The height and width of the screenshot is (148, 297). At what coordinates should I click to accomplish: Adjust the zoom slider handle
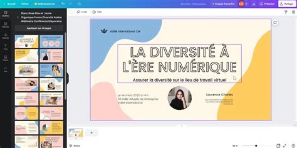(256, 146)
